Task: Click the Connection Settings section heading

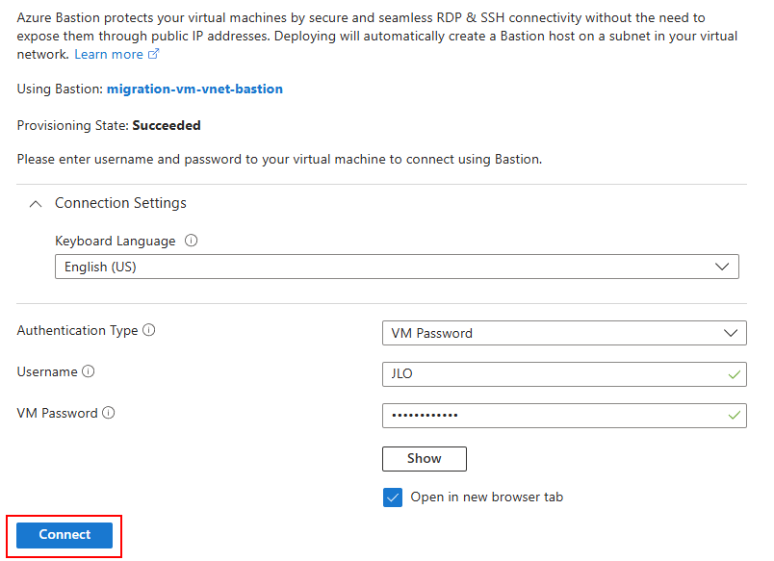Action: [x=120, y=203]
